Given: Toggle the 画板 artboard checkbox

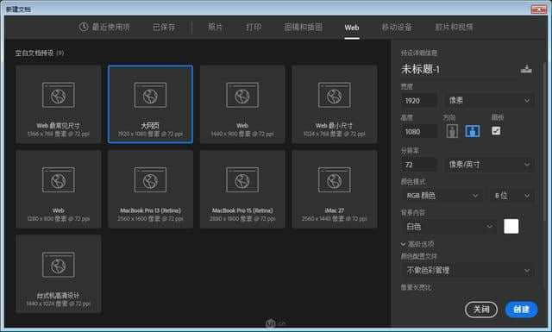Looking at the screenshot, I should [x=496, y=131].
